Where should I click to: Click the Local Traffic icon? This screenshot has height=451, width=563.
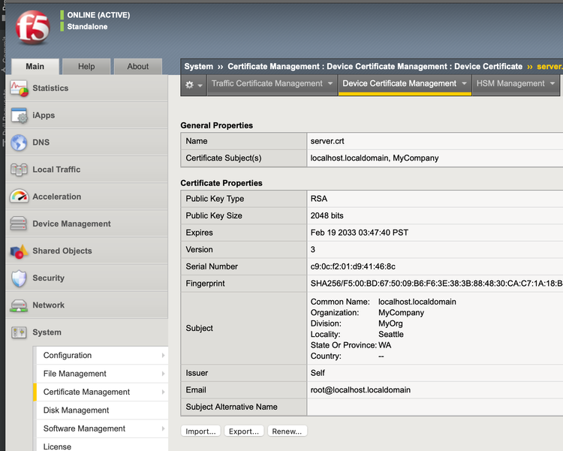(x=20, y=170)
